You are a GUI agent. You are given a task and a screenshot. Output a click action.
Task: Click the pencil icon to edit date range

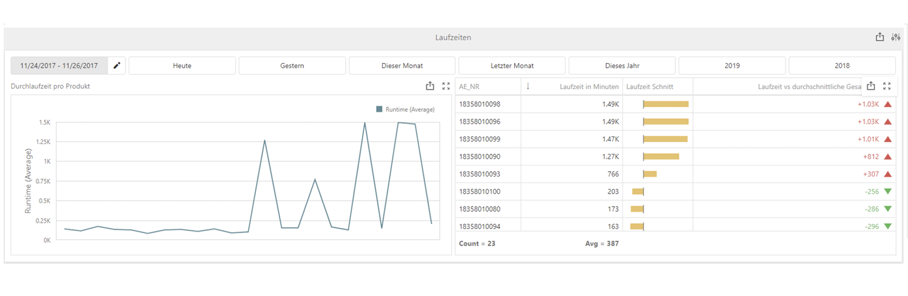117,66
